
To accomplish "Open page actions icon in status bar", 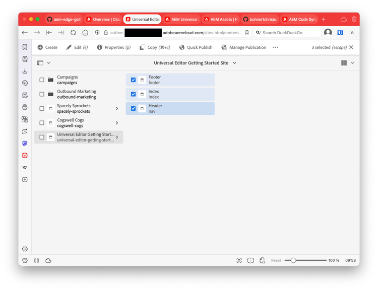I will (x=262, y=260).
